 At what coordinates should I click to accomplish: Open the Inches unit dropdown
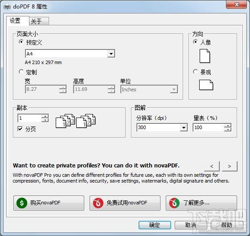tap(174, 89)
